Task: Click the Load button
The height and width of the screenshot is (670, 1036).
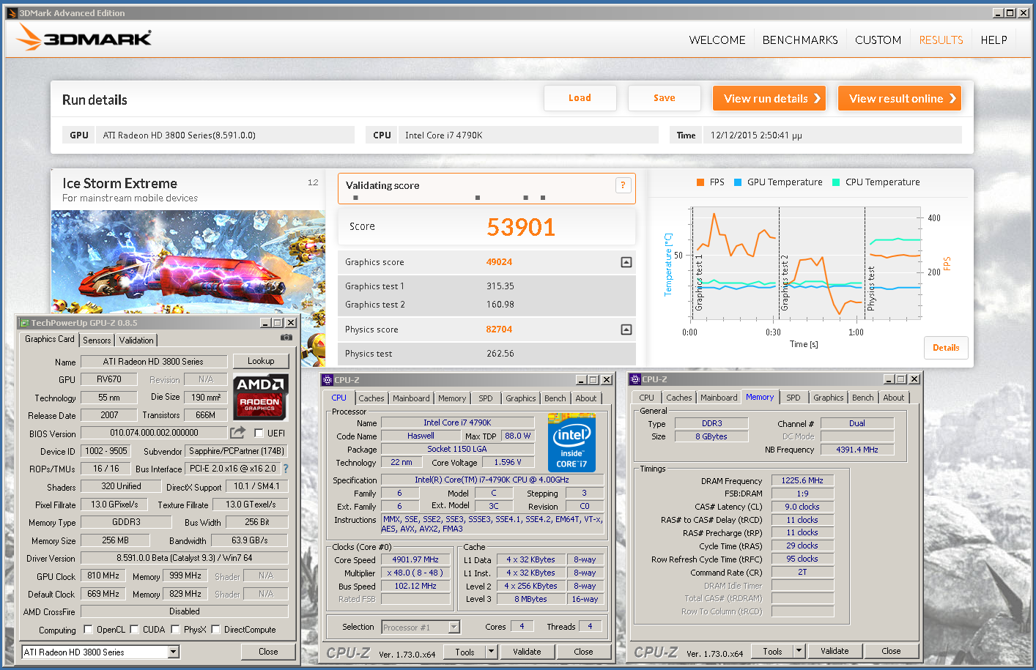Action: [580, 98]
